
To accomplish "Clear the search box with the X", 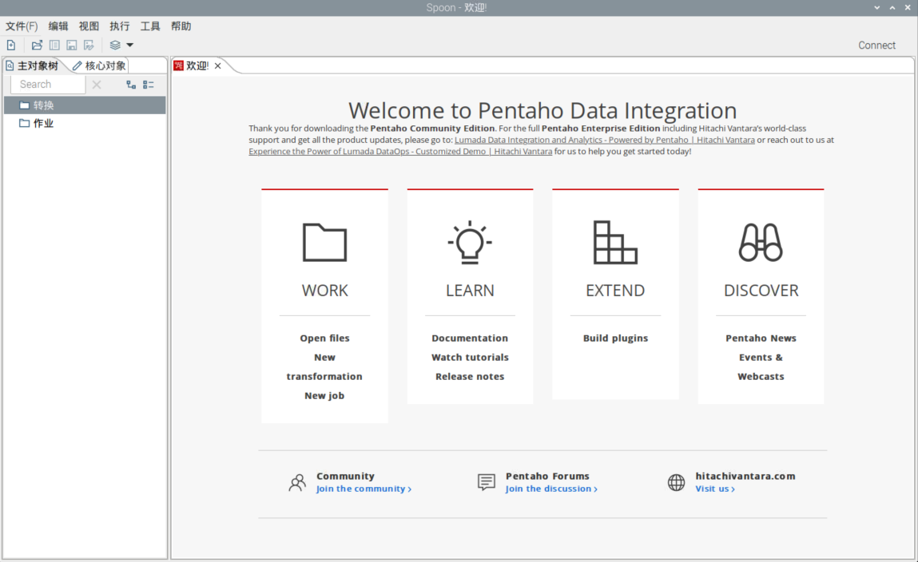I will (x=96, y=84).
